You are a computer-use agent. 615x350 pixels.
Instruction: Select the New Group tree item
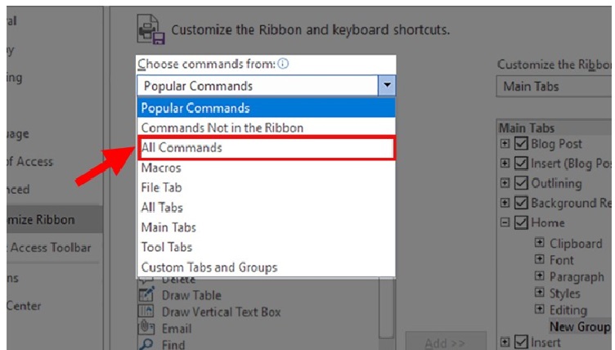pyautogui.click(x=579, y=327)
